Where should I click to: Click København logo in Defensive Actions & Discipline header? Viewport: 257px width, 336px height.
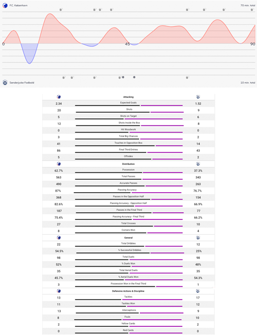59,291
